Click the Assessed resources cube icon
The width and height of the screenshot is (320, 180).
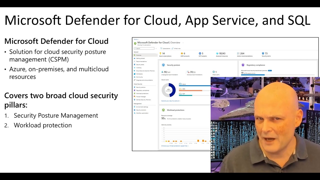(x=217, y=53)
